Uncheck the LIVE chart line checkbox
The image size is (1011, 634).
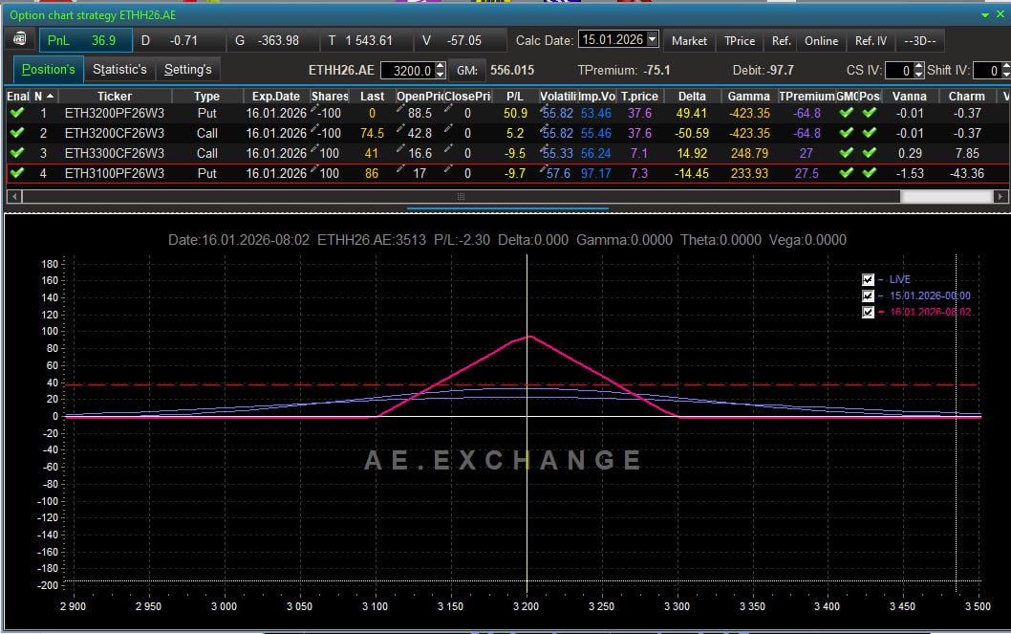point(869,279)
